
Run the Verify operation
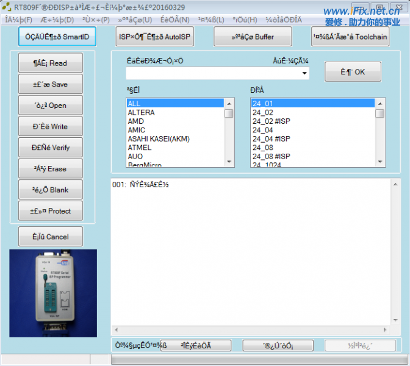(x=51, y=148)
